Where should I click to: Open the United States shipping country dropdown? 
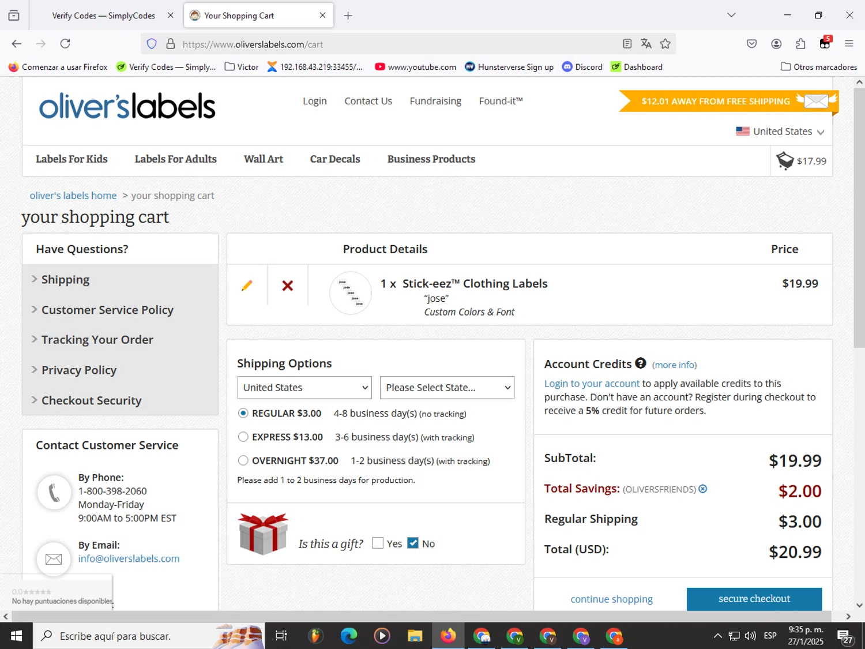(304, 388)
